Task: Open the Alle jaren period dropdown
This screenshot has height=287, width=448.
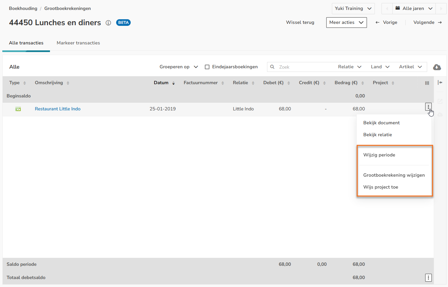Action: click(x=414, y=9)
